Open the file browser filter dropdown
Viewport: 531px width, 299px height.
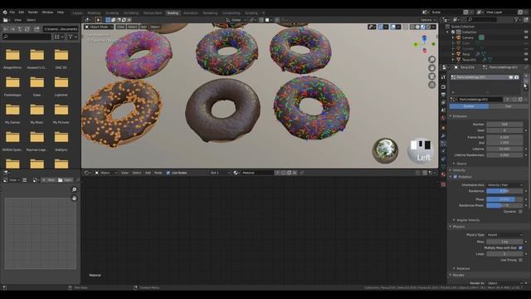[72, 37]
